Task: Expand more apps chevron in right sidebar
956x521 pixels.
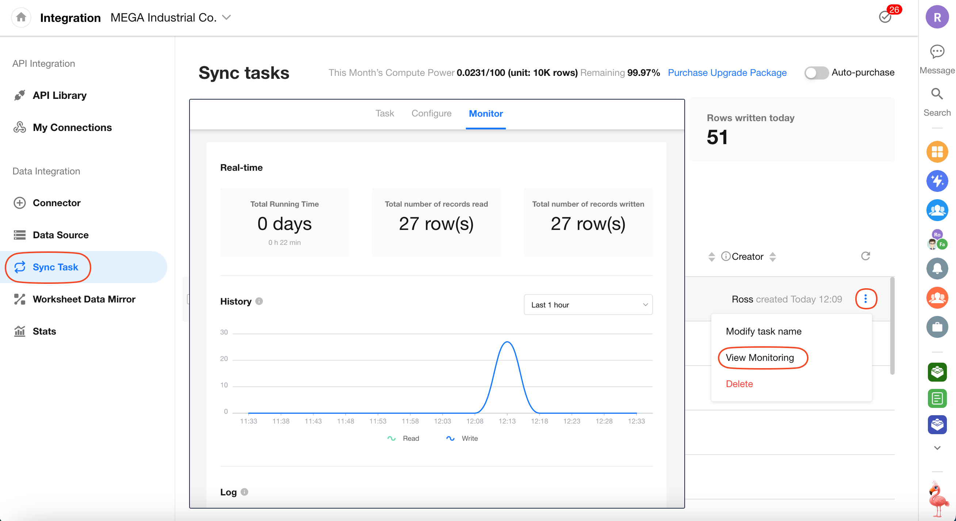Action: (x=937, y=448)
